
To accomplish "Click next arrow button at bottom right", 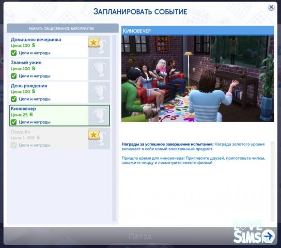I will [269, 236].
